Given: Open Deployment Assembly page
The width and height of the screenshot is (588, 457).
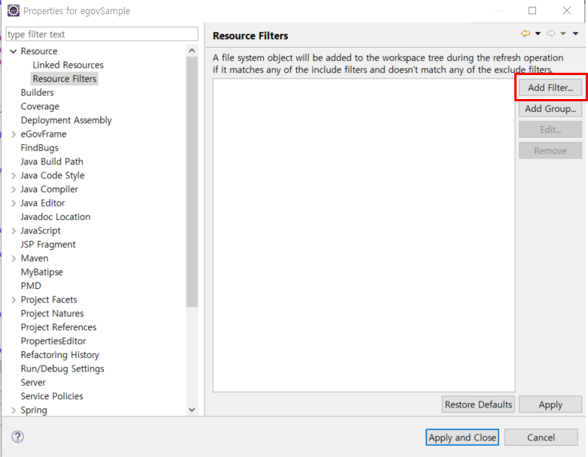Looking at the screenshot, I should coord(66,120).
